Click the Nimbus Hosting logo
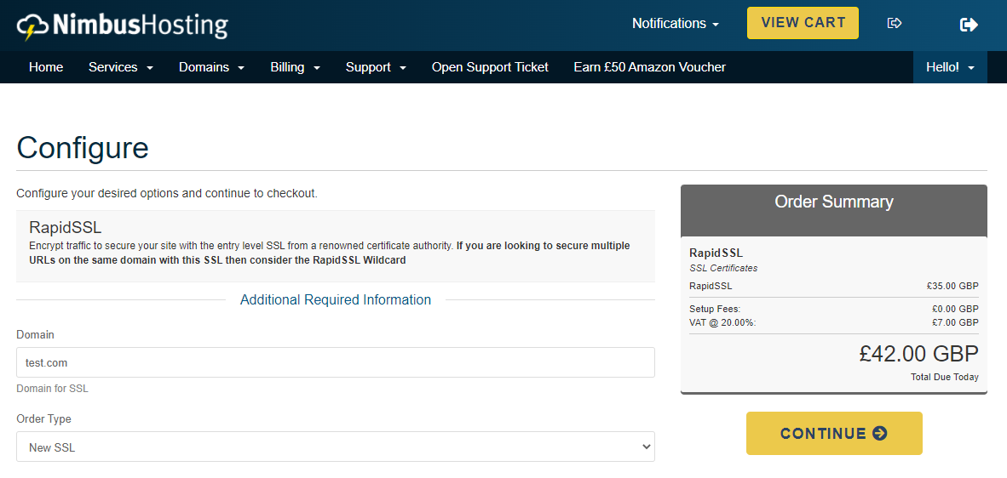Image resolution: width=1007 pixels, height=478 pixels. tap(122, 26)
